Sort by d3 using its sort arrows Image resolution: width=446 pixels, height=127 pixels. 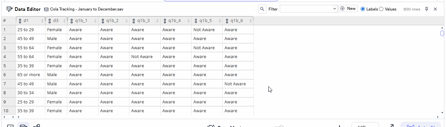64,21
